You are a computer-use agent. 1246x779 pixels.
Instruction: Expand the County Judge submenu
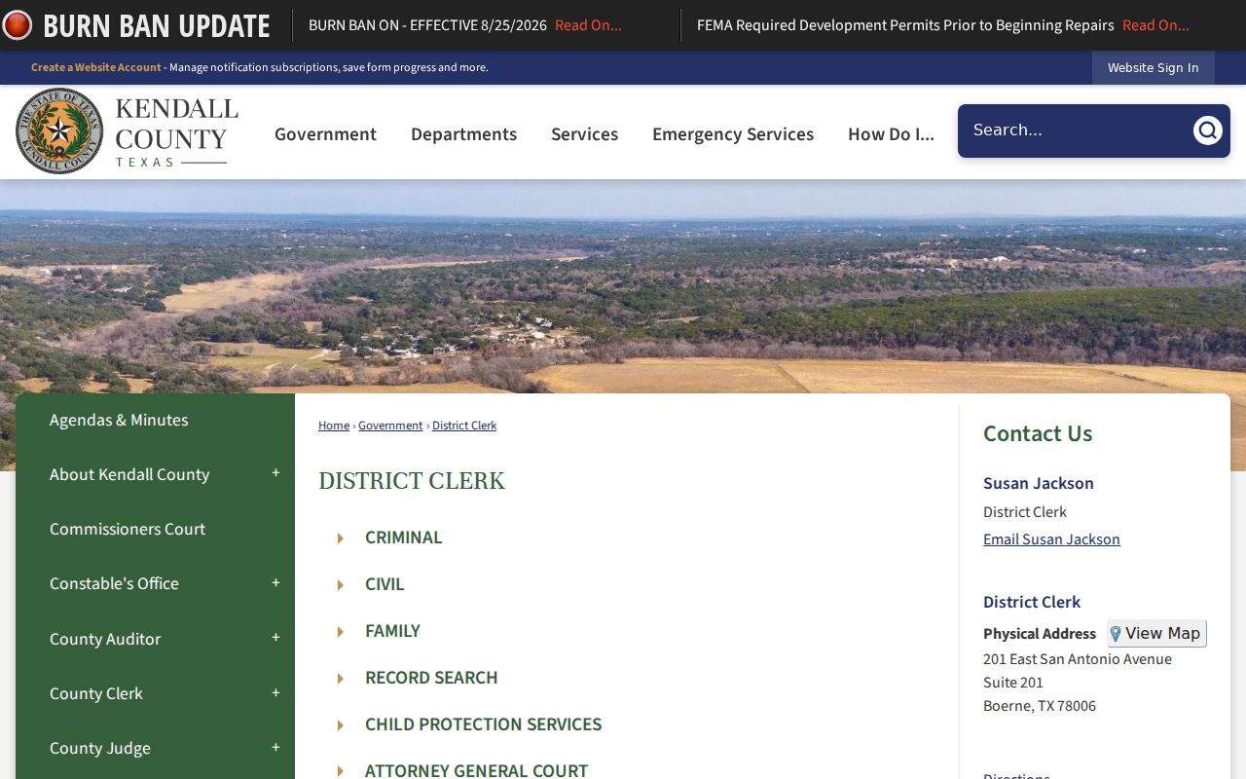coord(275,747)
